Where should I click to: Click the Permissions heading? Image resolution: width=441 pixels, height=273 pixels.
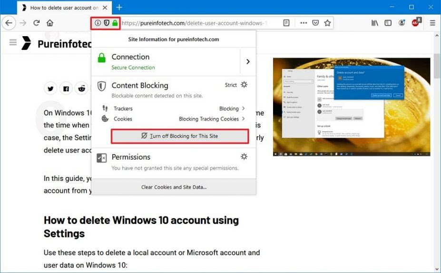tap(131, 157)
